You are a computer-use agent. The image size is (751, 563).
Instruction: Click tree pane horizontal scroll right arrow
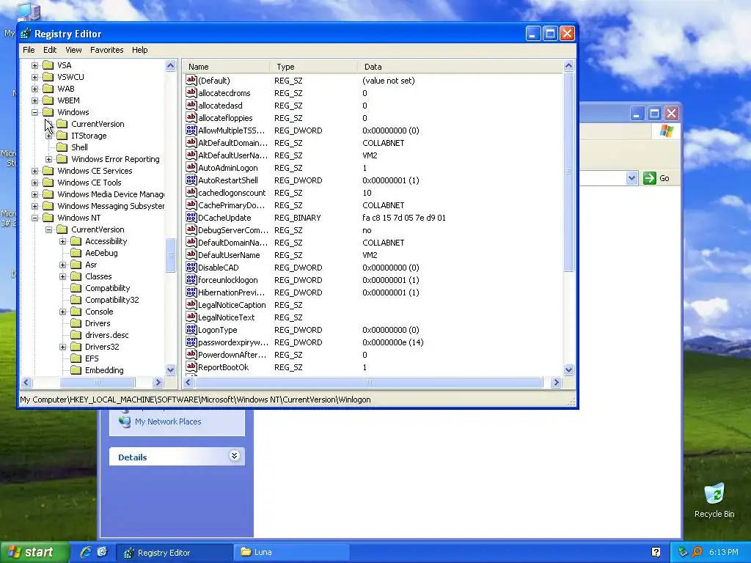click(x=158, y=382)
